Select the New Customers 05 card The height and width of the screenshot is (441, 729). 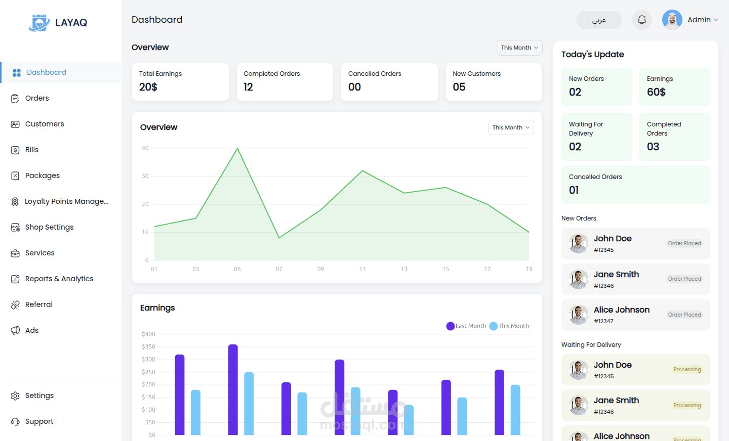494,82
